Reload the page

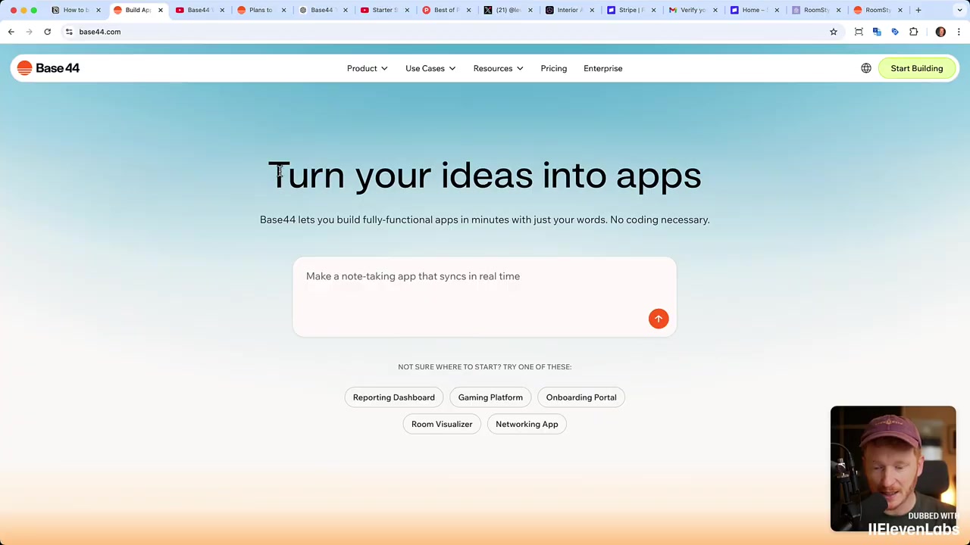[47, 32]
